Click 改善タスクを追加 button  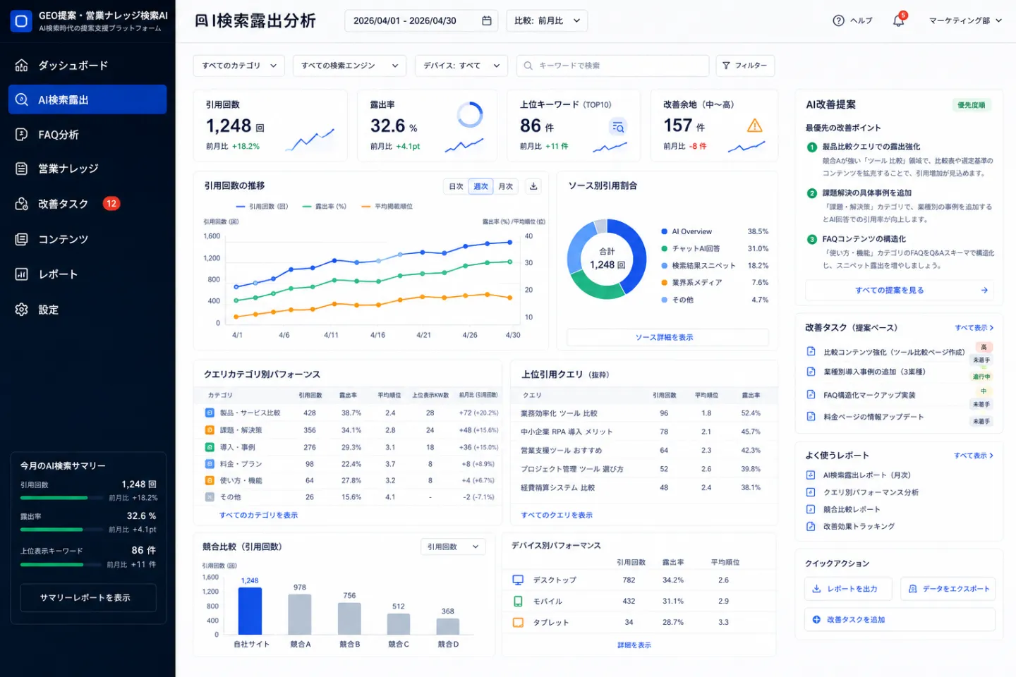(x=900, y=620)
